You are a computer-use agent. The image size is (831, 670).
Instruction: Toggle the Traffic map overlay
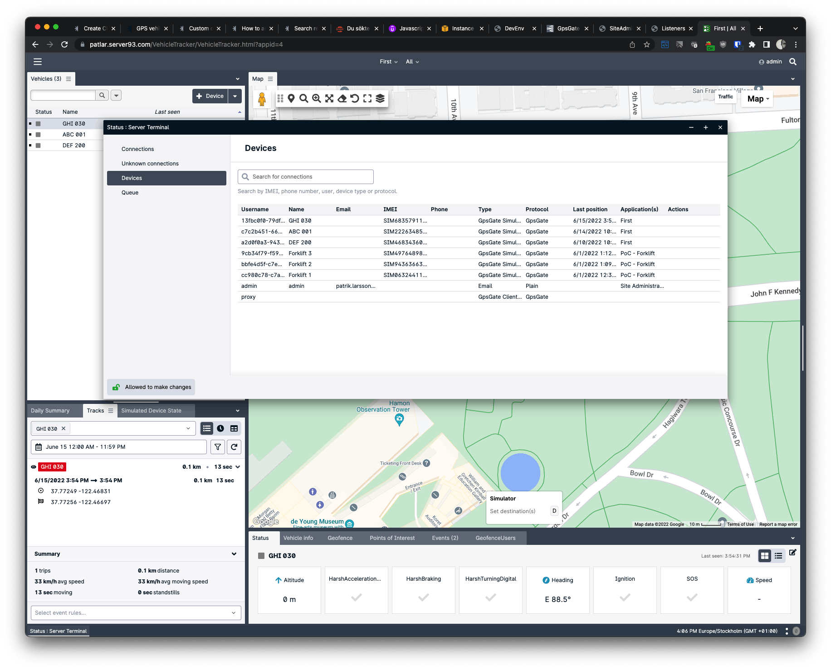coord(725,97)
